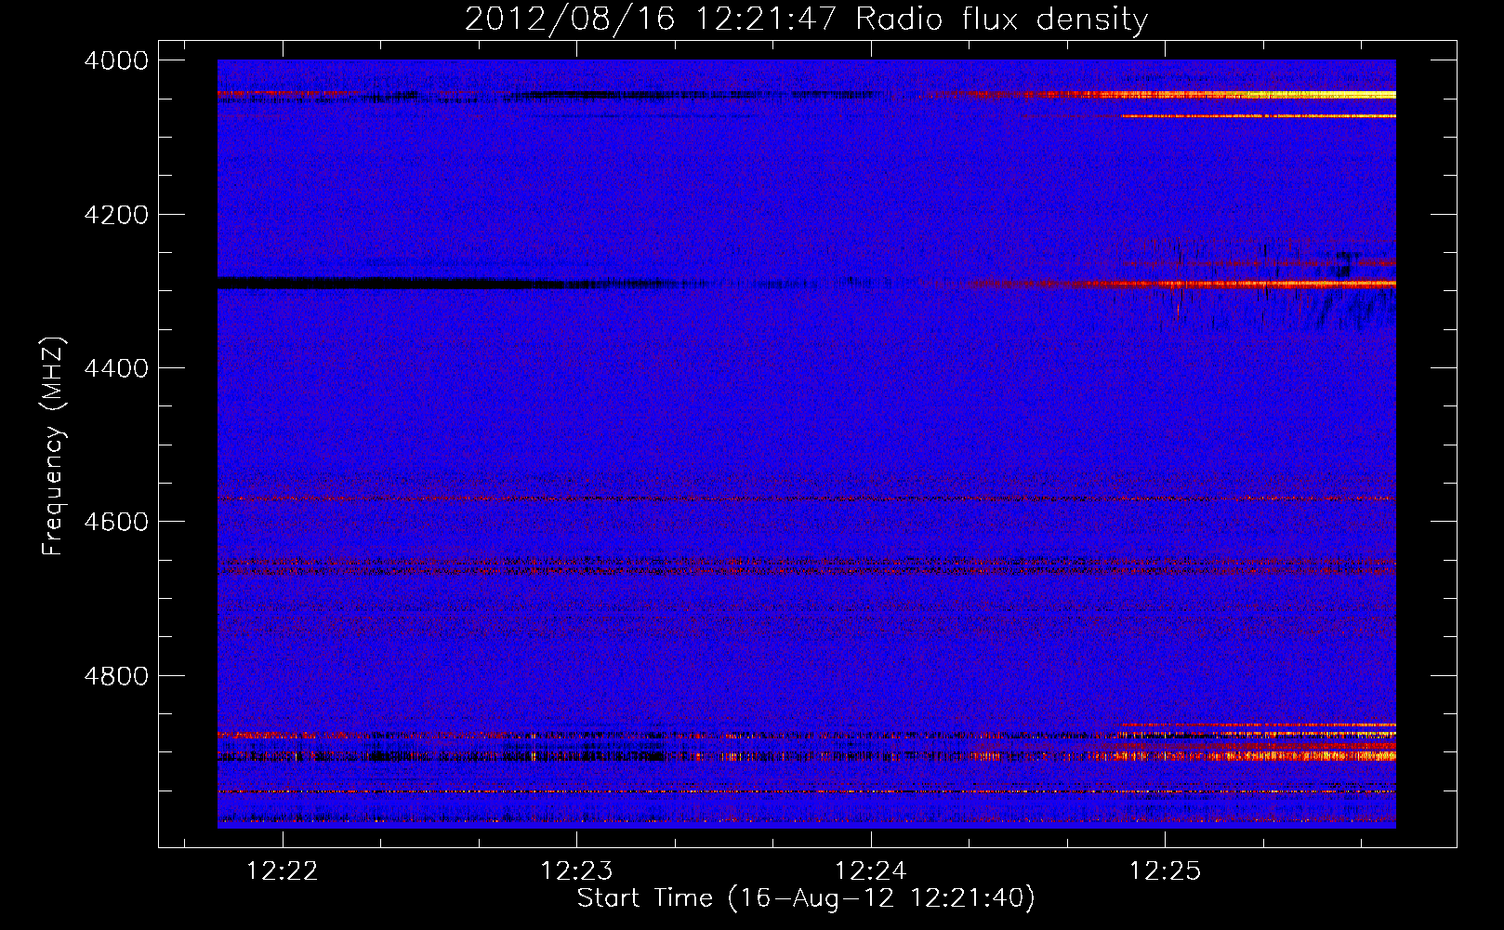The image size is (1504, 930).
Task: Click the 4200 frequency tick label
Action: pyautogui.click(x=116, y=215)
